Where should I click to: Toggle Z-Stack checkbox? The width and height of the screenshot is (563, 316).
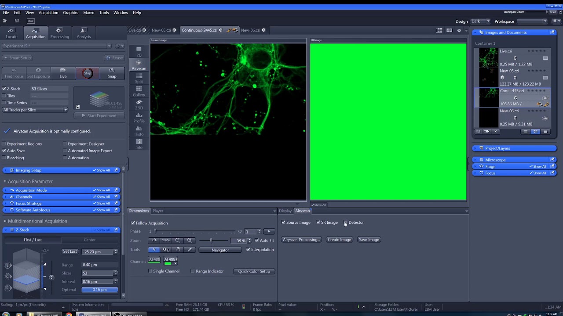[x=4, y=89]
